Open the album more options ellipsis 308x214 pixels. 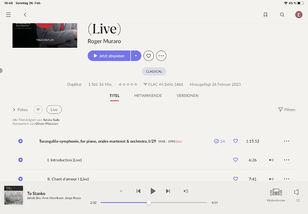click(x=161, y=56)
